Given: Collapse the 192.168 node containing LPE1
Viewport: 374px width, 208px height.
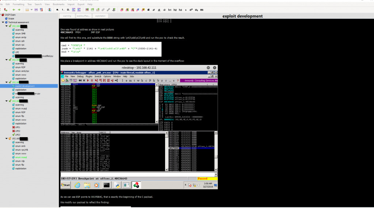Looking at the screenshot, I should [x=7, y=101].
